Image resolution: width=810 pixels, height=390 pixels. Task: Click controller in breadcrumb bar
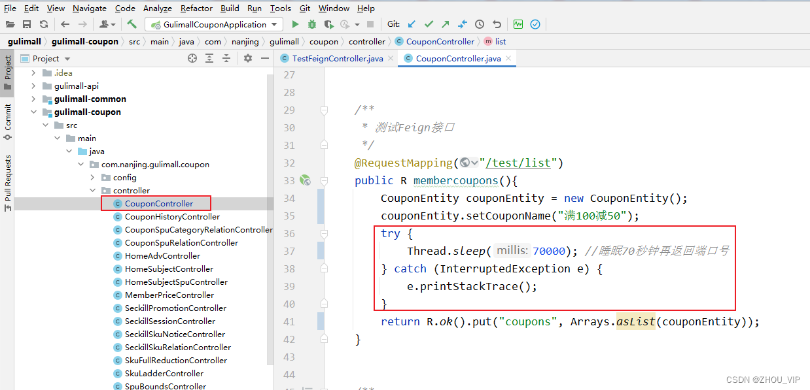click(x=366, y=41)
